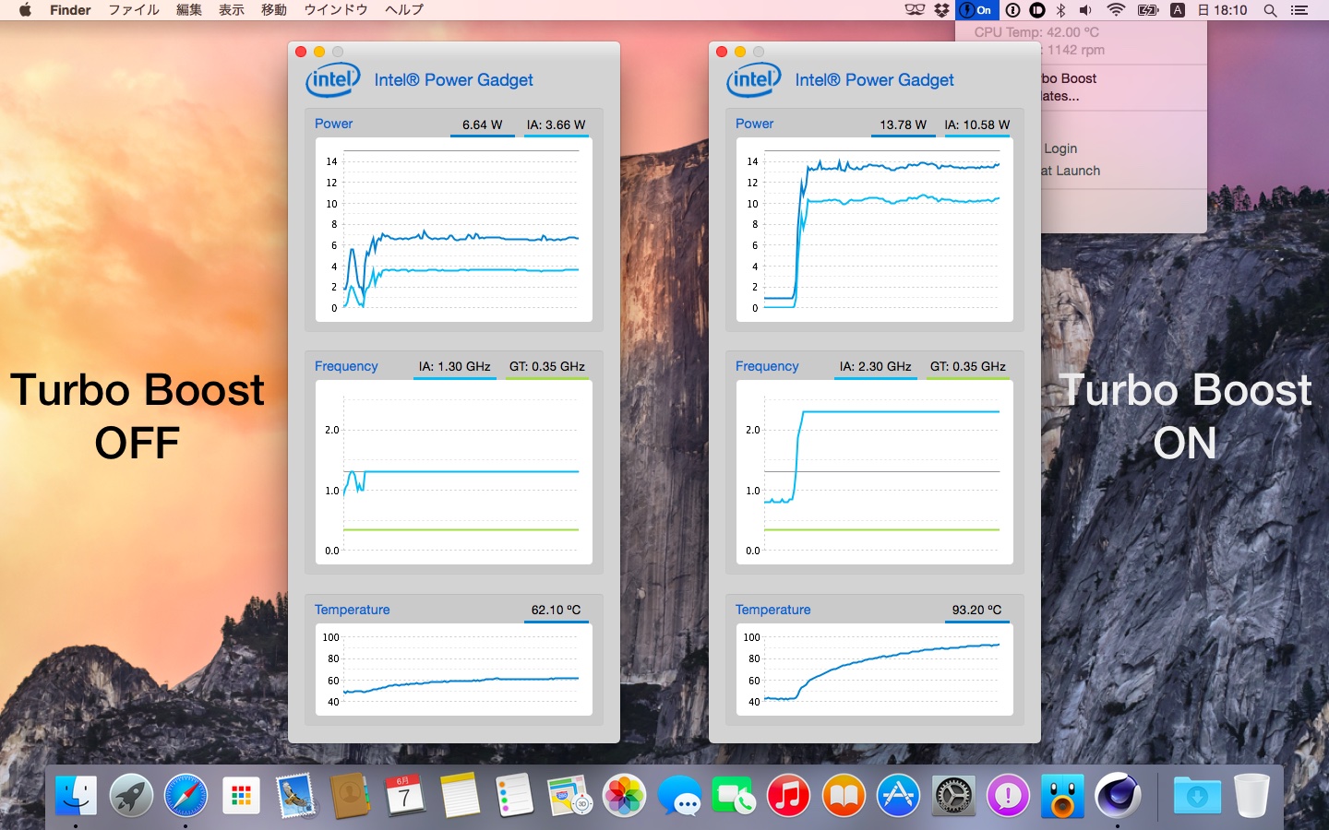This screenshot has height=830, width=1329.
Task: Open Messages speech bubble in Dock
Action: click(679, 795)
